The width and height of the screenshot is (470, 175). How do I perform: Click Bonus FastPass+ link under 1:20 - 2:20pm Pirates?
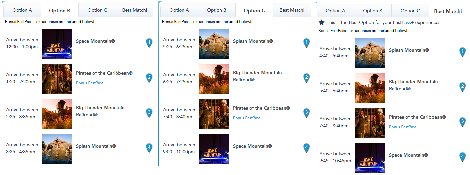point(91,83)
